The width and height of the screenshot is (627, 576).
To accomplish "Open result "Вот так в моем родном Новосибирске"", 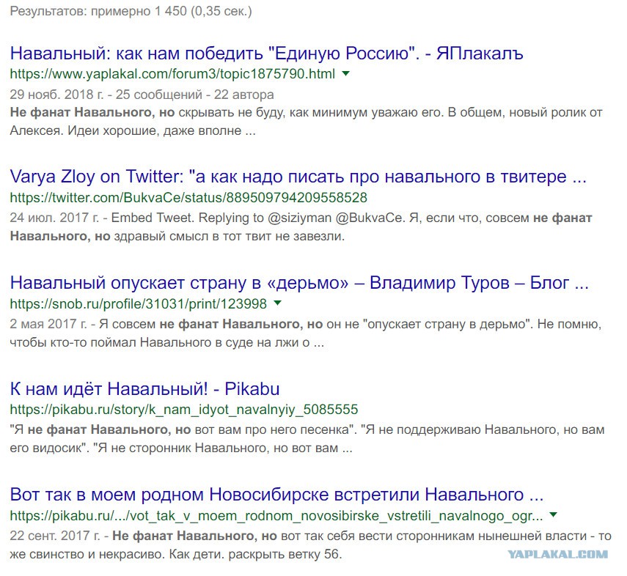I will [276, 495].
